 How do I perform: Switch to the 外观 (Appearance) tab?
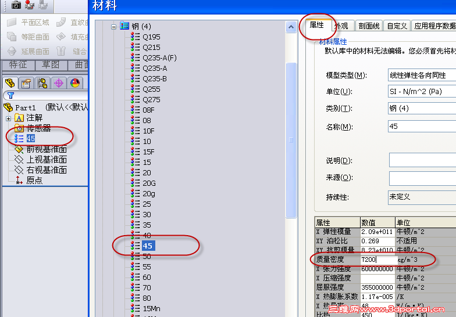(x=342, y=26)
